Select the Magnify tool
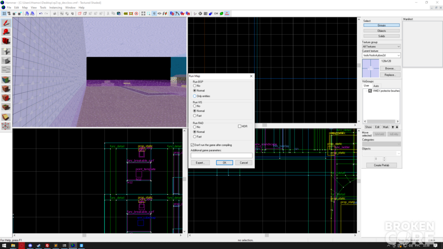The image size is (443, 249). tap(6, 32)
